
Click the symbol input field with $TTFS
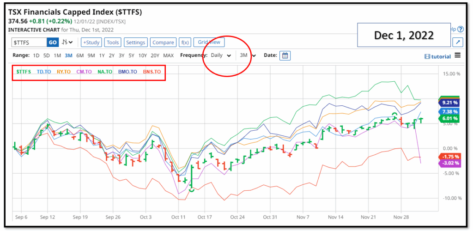29,43
